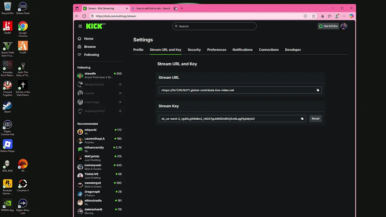Open Steam desktop shortcut

tap(8, 107)
